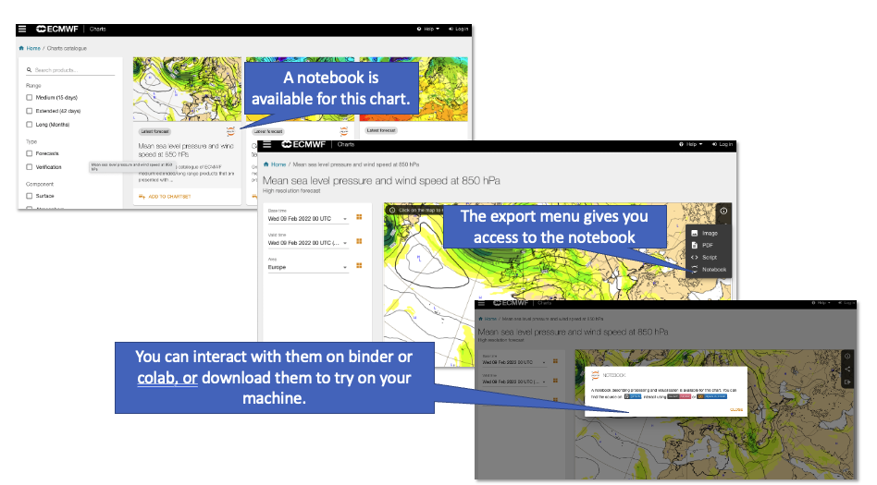Click ECMWF logo in Charts catalogue window
The width and height of the screenshot is (877, 485).
point(57,29)
